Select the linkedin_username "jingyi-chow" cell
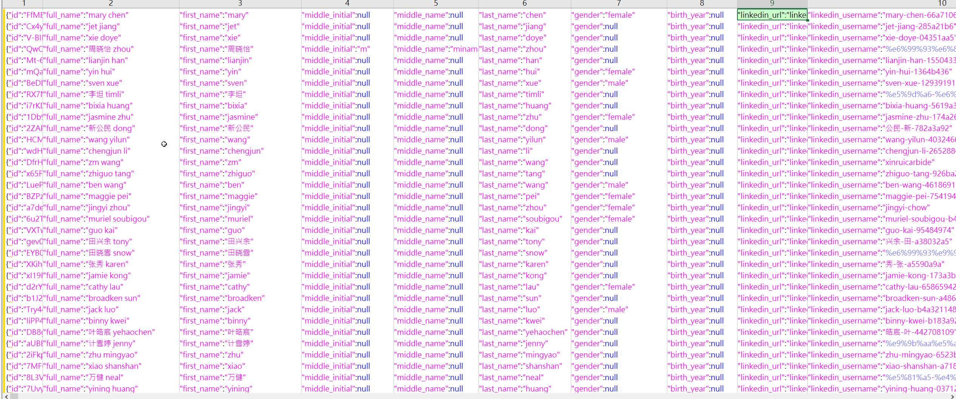956x399 pixels. coord(882,208)
